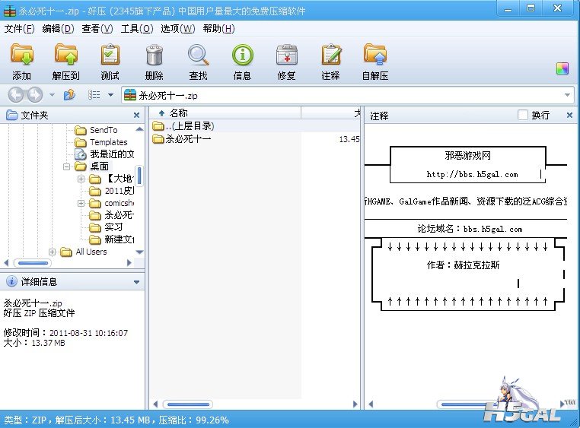
Task: Click the 修改时间 2011-08-31 10:16:07 detail
Action: (x=66, y=333)
